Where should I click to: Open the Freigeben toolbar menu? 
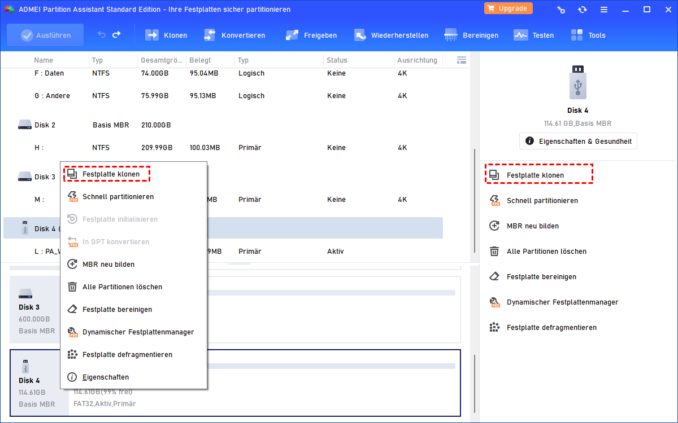click(311, 35)
